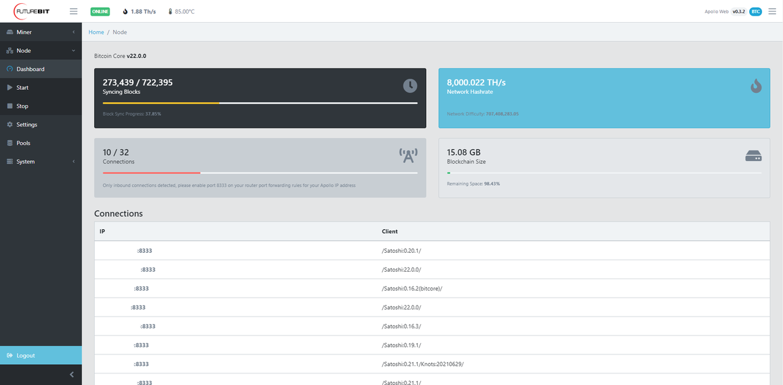The width and height of the screenshot is (783, 385).
Task: Click the 85.00°C temperature reading
Action: pos(186,12)
